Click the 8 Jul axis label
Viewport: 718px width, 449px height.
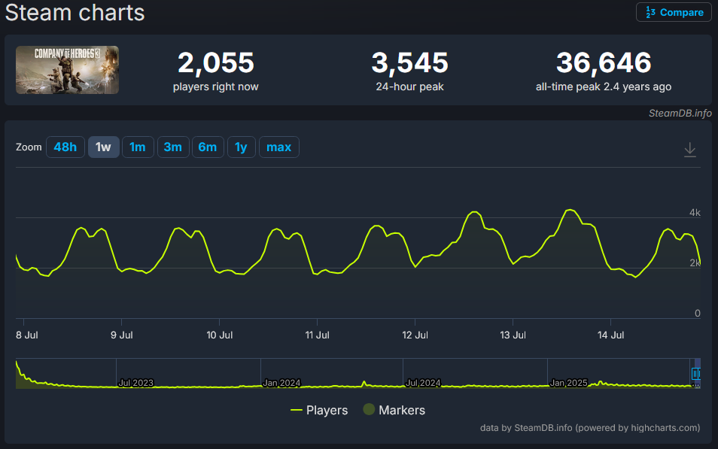(x=27, y=335)
